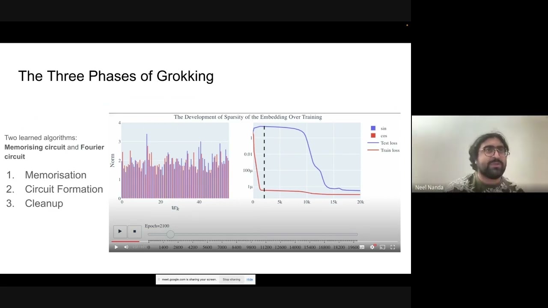548x308 pixels.
Task: Click the 1400 epoch tick label
Action: click(164, 247)
